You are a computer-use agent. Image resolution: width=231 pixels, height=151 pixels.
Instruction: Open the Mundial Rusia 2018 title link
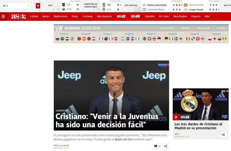click(x=82, y=28)
